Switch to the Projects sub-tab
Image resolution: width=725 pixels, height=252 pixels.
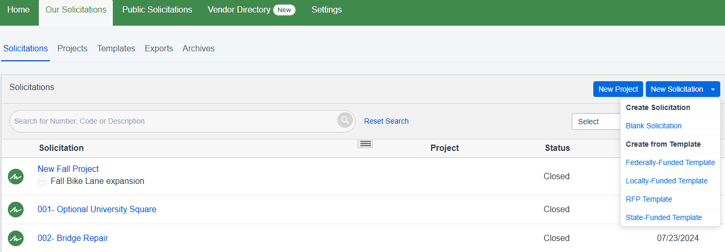click(x=72, y=49)
